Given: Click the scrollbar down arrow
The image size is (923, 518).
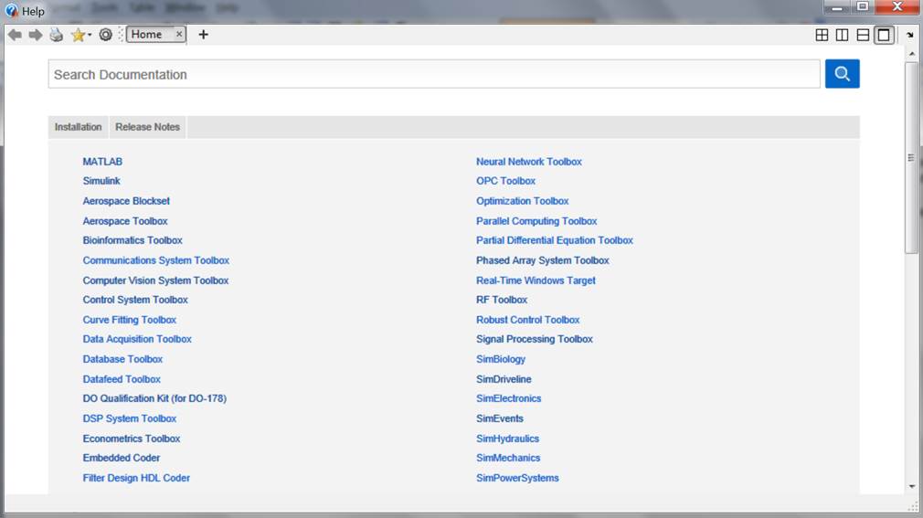Looking at the screenshot, I should coord(912,487).
